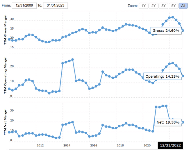The width and height of the screenshot is (189, 150).
Task: Click the 2020 x-axis year label
Action: pyautogui.click(x=147, y=145)
